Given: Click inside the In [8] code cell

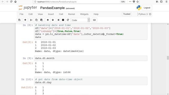Looking at the screenshot, I should point(91,31).
